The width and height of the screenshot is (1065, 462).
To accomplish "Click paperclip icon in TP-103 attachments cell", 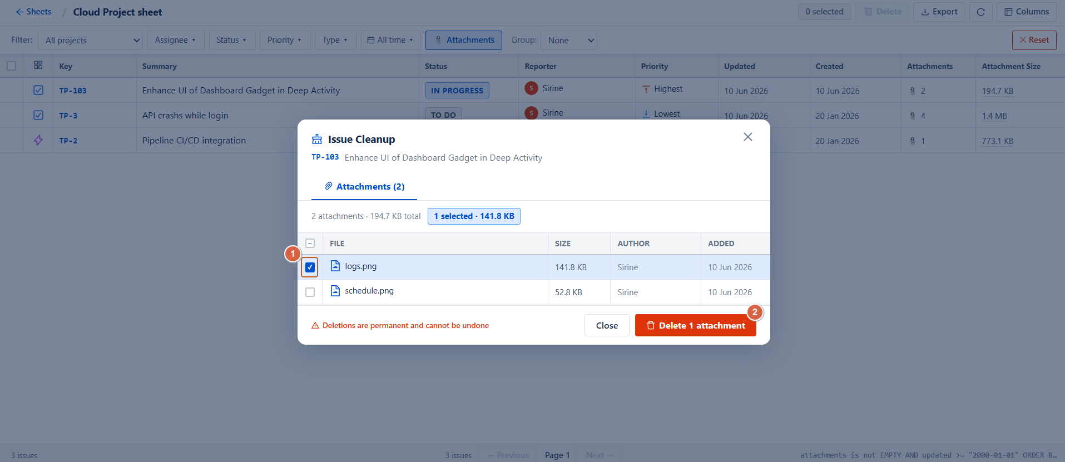I will (x=913, y=91).
